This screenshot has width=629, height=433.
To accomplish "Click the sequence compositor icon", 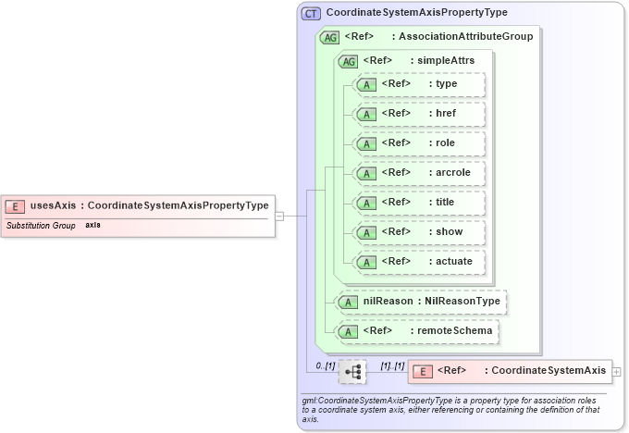I will point(352,372).
